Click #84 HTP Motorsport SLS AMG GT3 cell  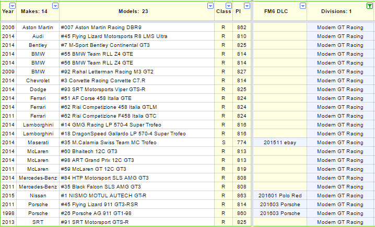[137, 178]
